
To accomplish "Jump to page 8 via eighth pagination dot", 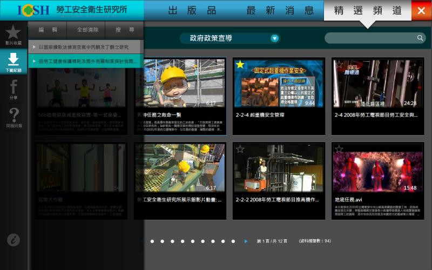I will (x=223, y=241).
